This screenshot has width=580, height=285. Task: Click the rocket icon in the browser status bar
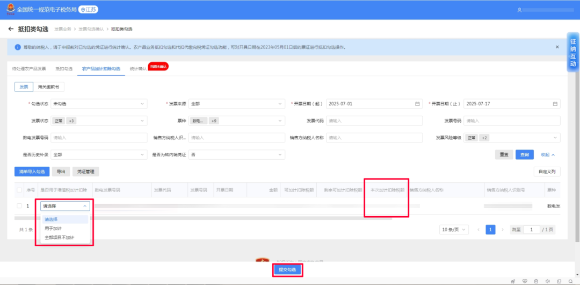coord(513,281)
